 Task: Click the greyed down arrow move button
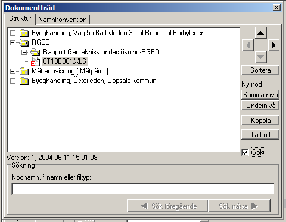(x=260, y=57)
